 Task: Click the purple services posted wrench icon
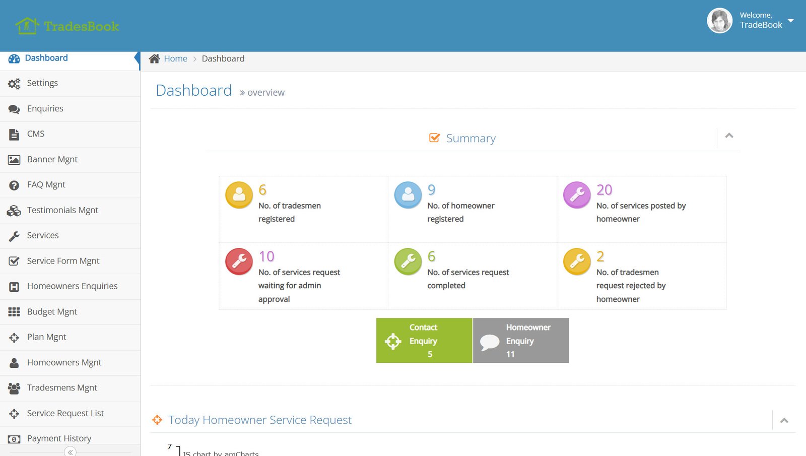(577, 195)
